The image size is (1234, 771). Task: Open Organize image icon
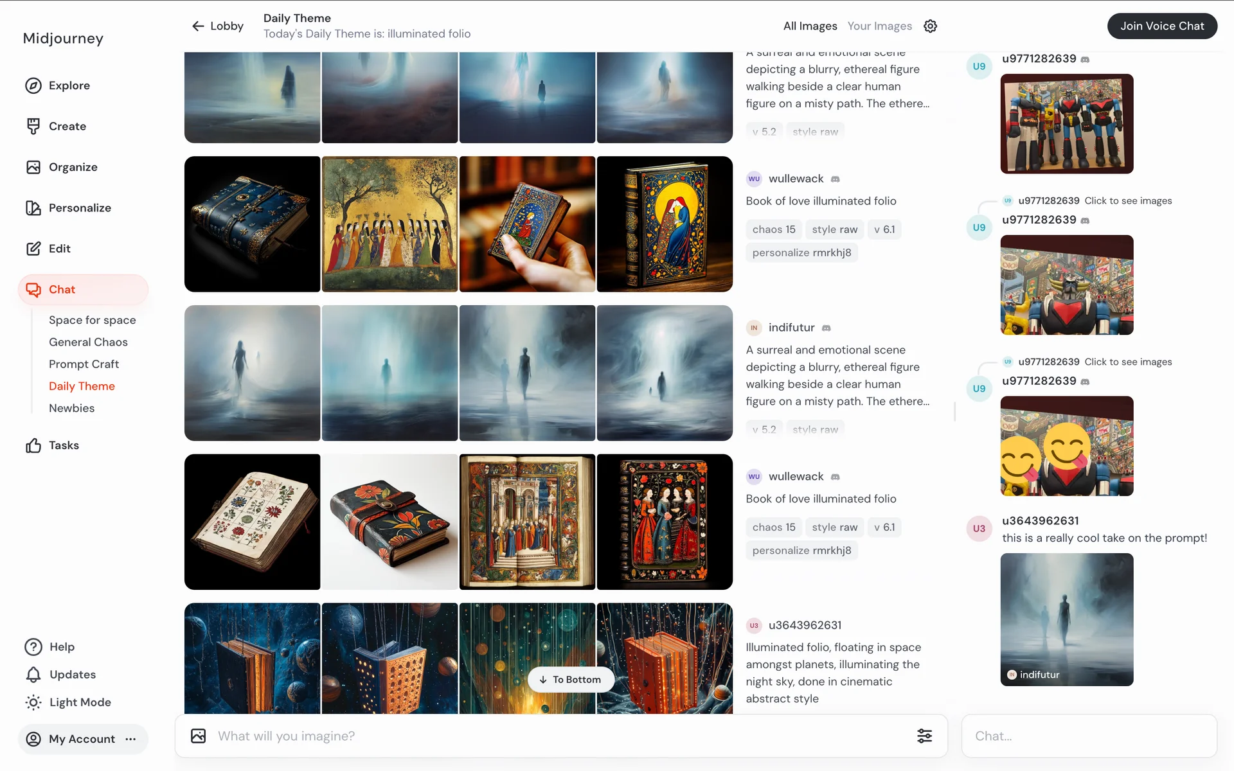click(x=33, y=167)
